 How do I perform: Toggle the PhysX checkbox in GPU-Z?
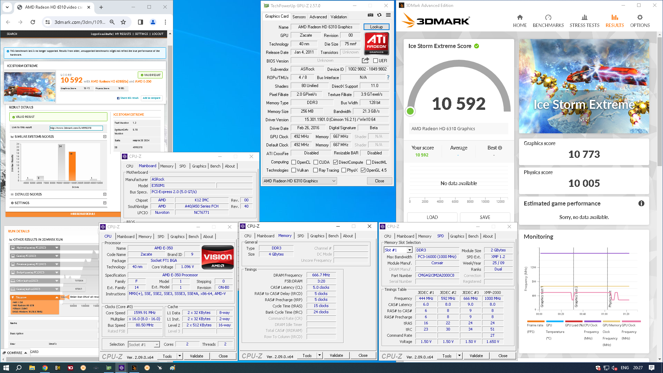pos(344,170)
